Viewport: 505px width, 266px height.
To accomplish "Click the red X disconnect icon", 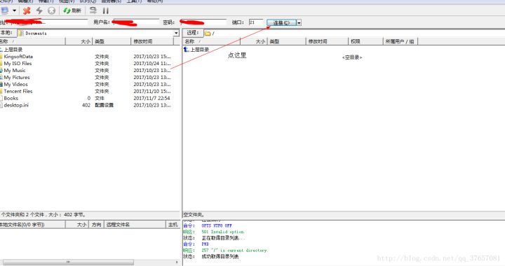I will click(27, 10).
